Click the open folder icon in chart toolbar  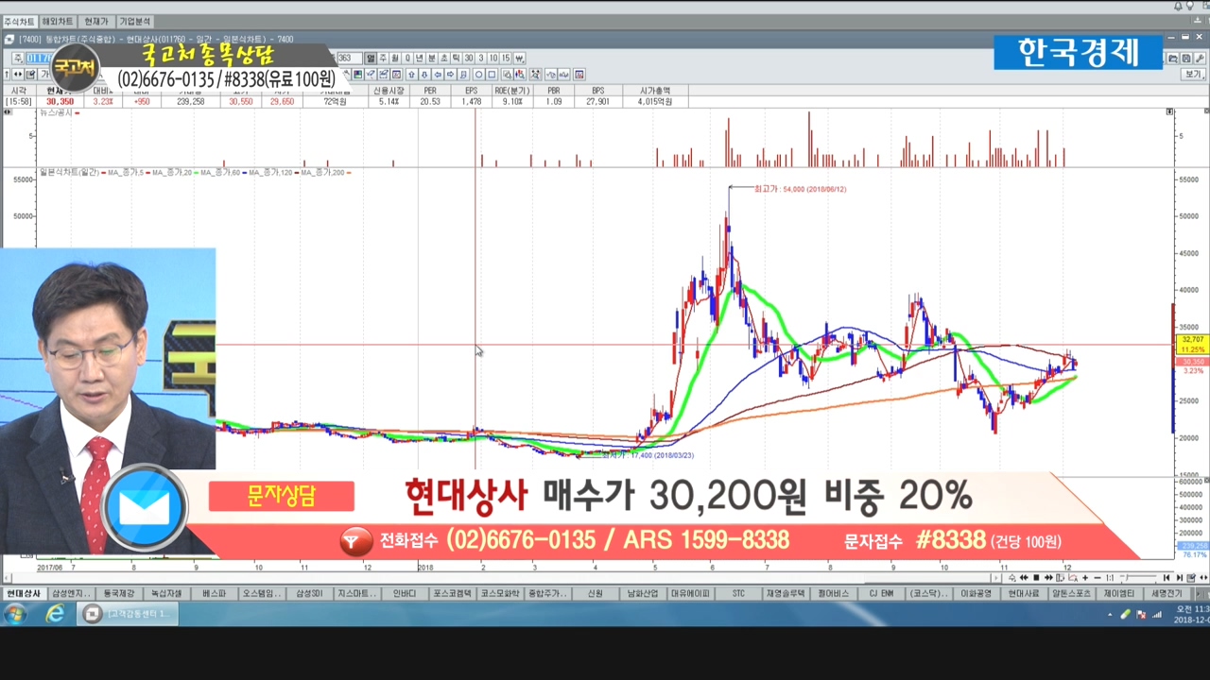click(1173, 59)
